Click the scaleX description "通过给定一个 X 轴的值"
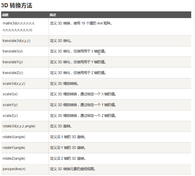This screenshot has width=195, height=176. (98, 94)
